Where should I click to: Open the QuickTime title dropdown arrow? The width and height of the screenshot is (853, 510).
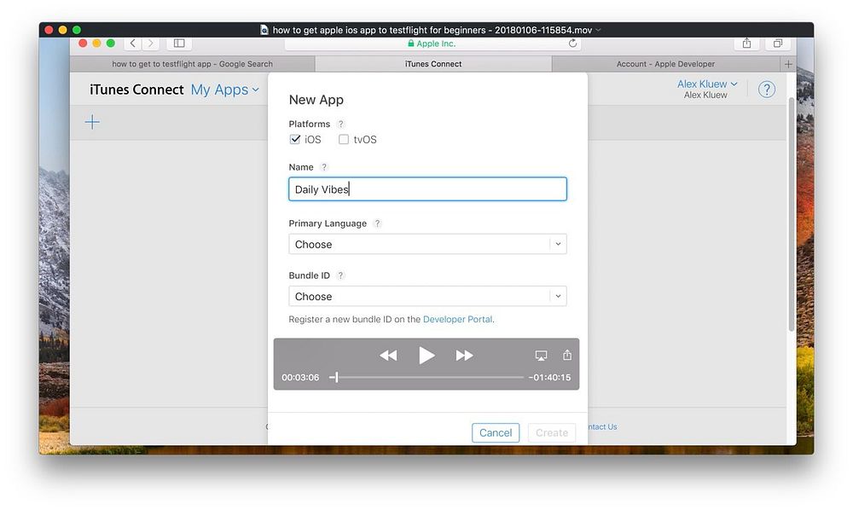point(599,30)
